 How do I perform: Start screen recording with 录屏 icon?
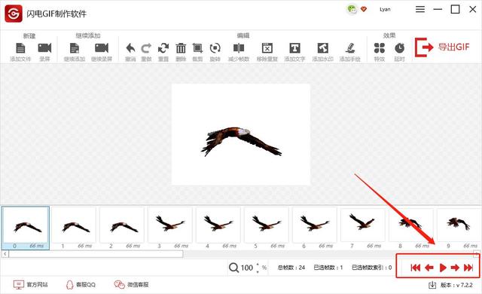(x=44, y=48)
